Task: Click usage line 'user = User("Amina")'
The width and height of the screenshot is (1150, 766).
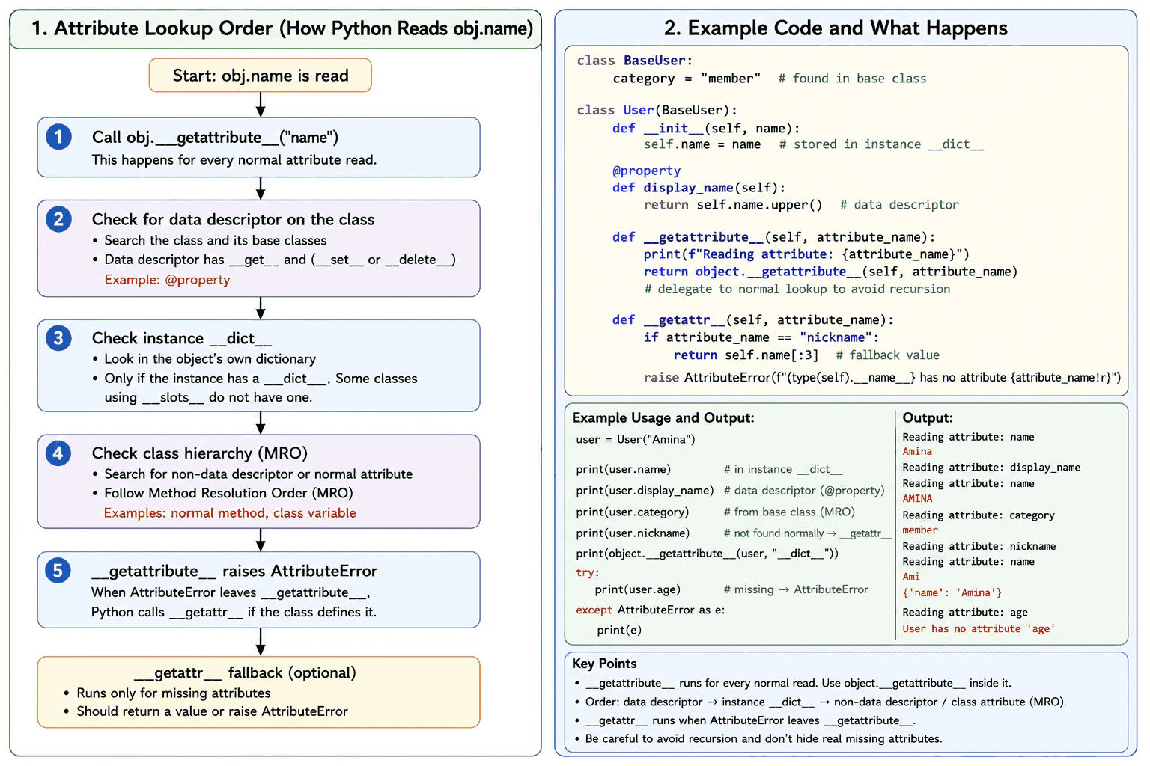Action: [636, 440]
